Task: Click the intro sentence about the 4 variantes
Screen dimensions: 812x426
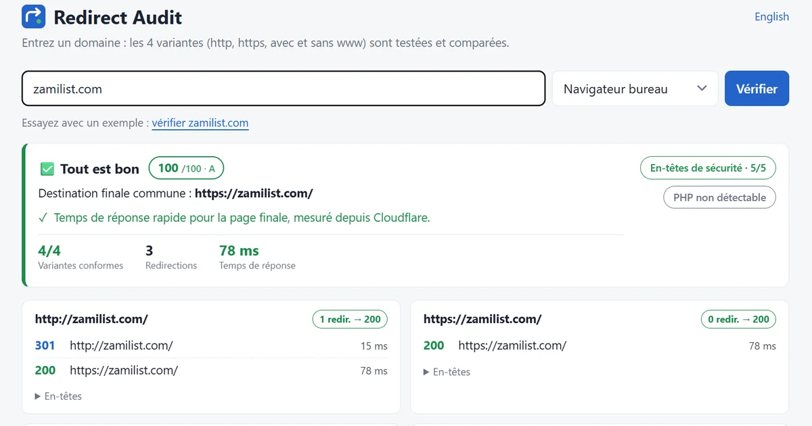Action: tap(265, 43)
